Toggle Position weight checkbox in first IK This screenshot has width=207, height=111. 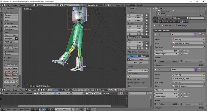pyautogui.click(x=155, y=61)
